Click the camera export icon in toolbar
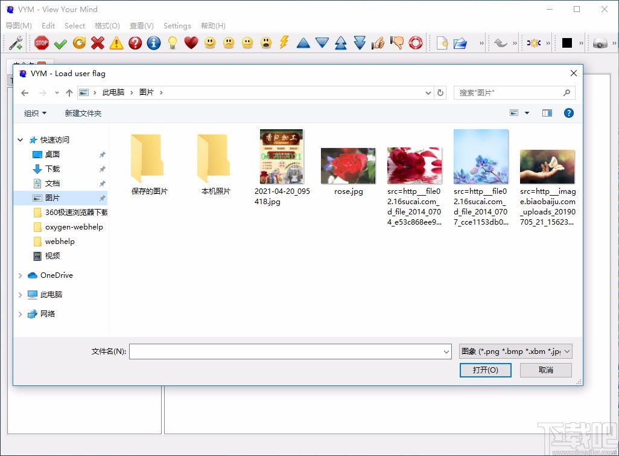 coord(600,43)
